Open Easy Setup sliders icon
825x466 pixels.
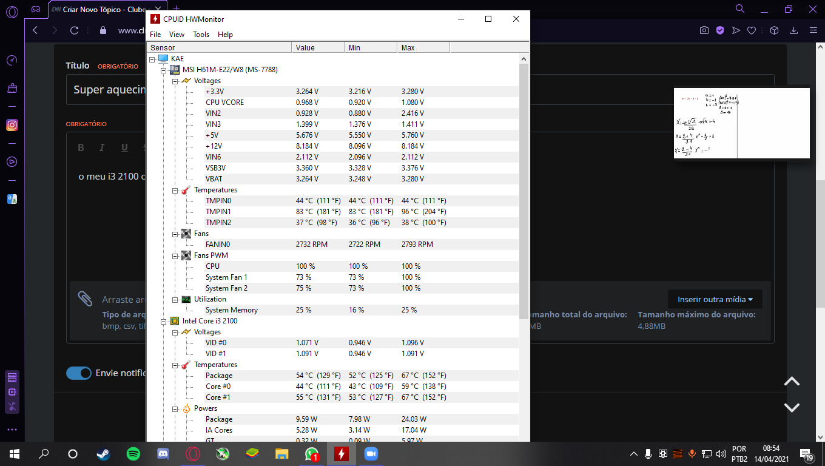(813, 30)
